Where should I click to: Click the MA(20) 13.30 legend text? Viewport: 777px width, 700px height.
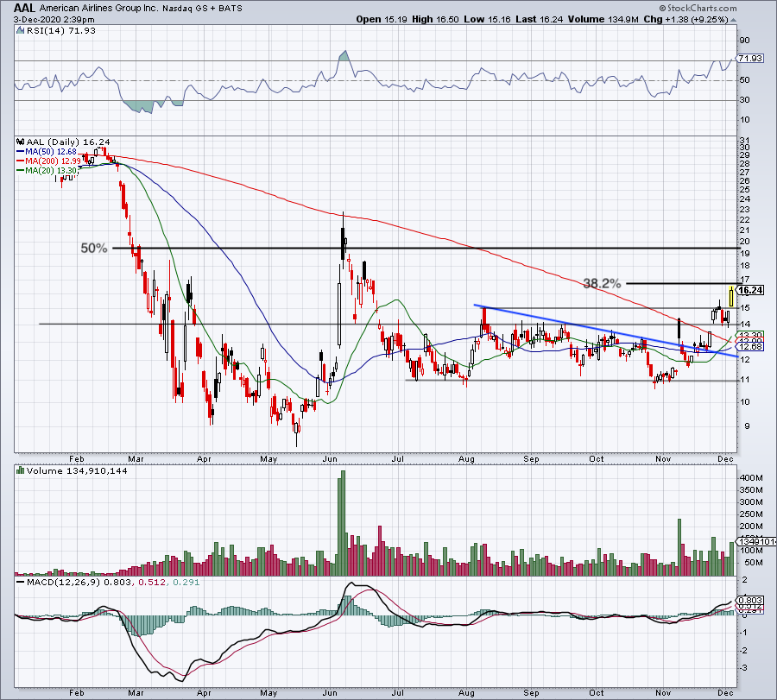tap(52, 170)
